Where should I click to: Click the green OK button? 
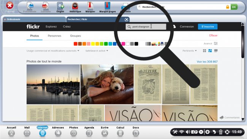click(x=234, y=7)
